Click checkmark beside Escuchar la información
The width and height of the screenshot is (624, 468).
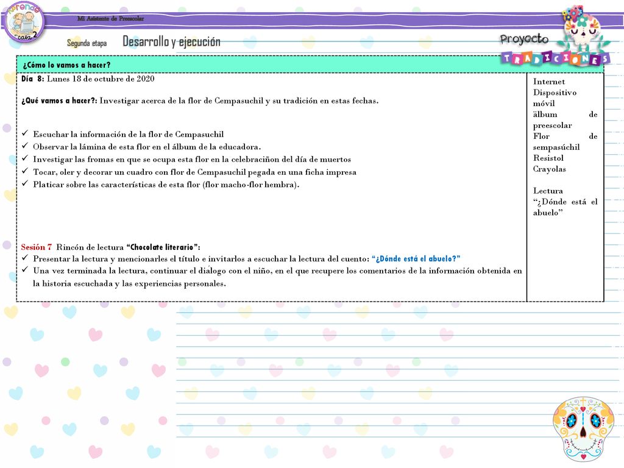(x=25, y=133)
